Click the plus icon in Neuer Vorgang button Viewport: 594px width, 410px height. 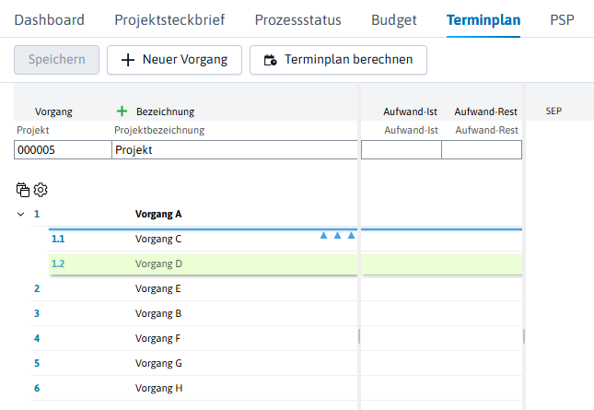[128, 60]
